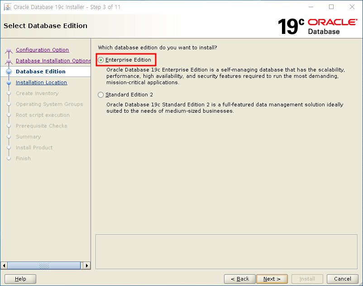The height and width of the screenshot is (286, 363).
Task: Click the Oracle 19c Database logo
Action: pos(317,26)
